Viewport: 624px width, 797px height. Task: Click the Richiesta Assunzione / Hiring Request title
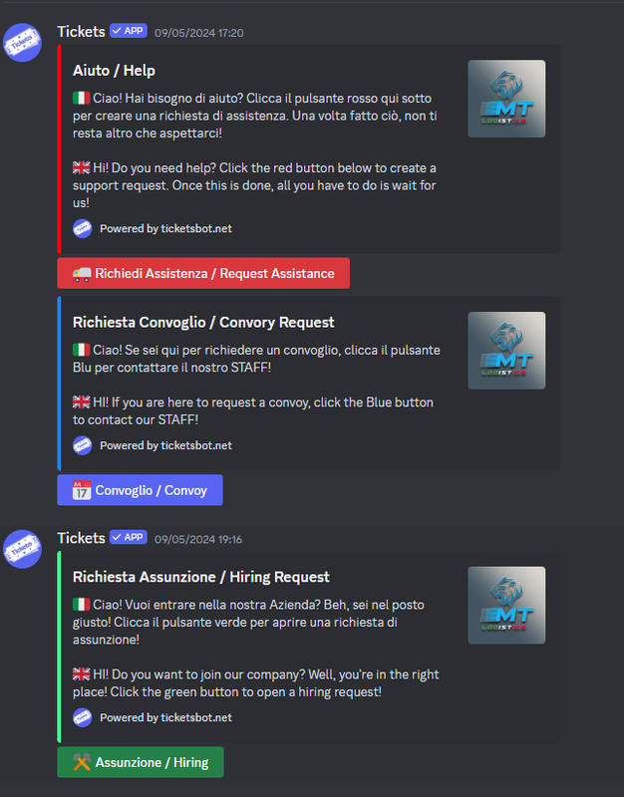[x=201, y=577]
